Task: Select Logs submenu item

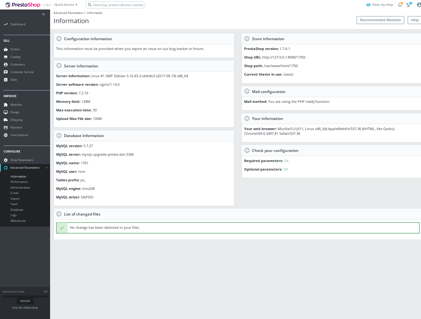Action: pyautogui.click(x=14, y=215)
